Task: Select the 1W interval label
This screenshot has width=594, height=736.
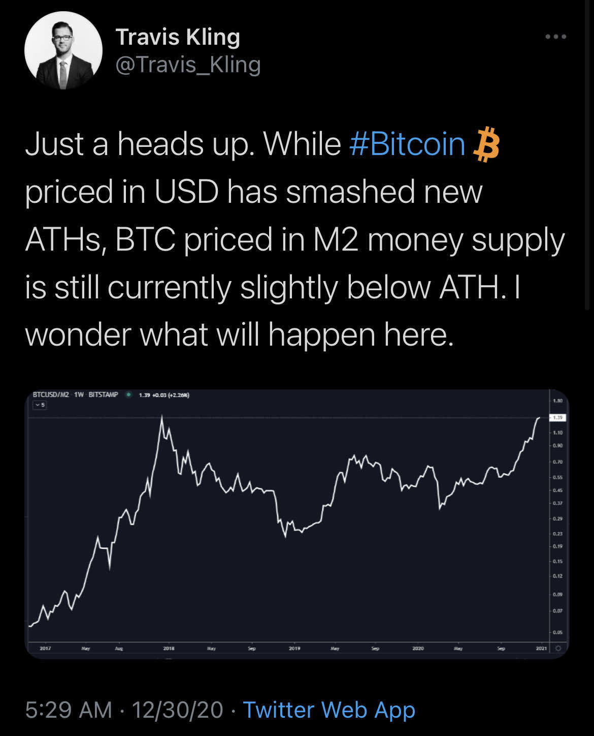Action: click(79, 394)
